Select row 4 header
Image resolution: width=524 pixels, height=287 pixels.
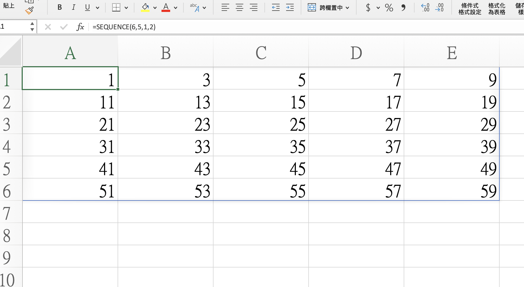click(11, 145)
